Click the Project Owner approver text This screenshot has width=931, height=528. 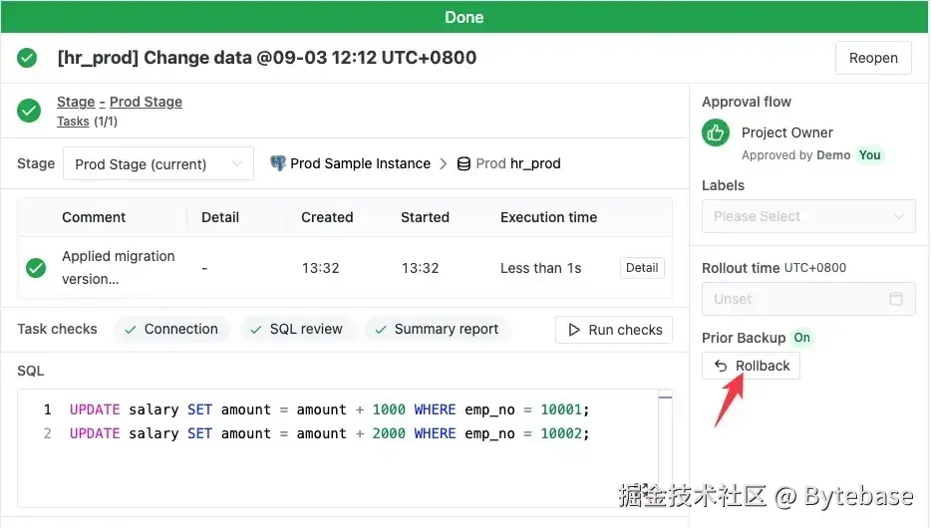tap(786, 132)
